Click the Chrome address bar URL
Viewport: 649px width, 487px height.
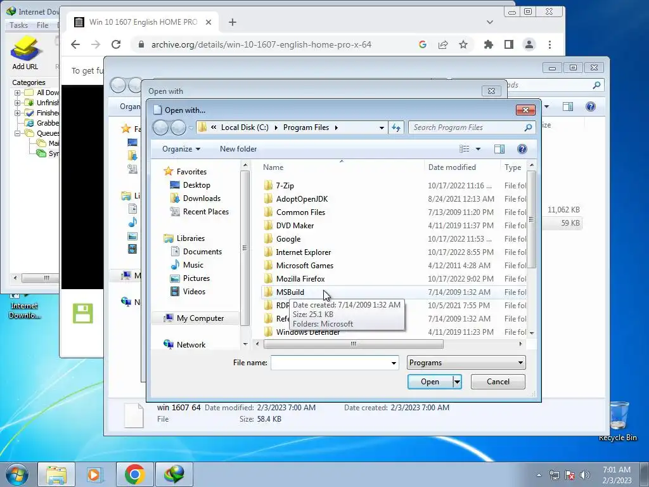261,44
